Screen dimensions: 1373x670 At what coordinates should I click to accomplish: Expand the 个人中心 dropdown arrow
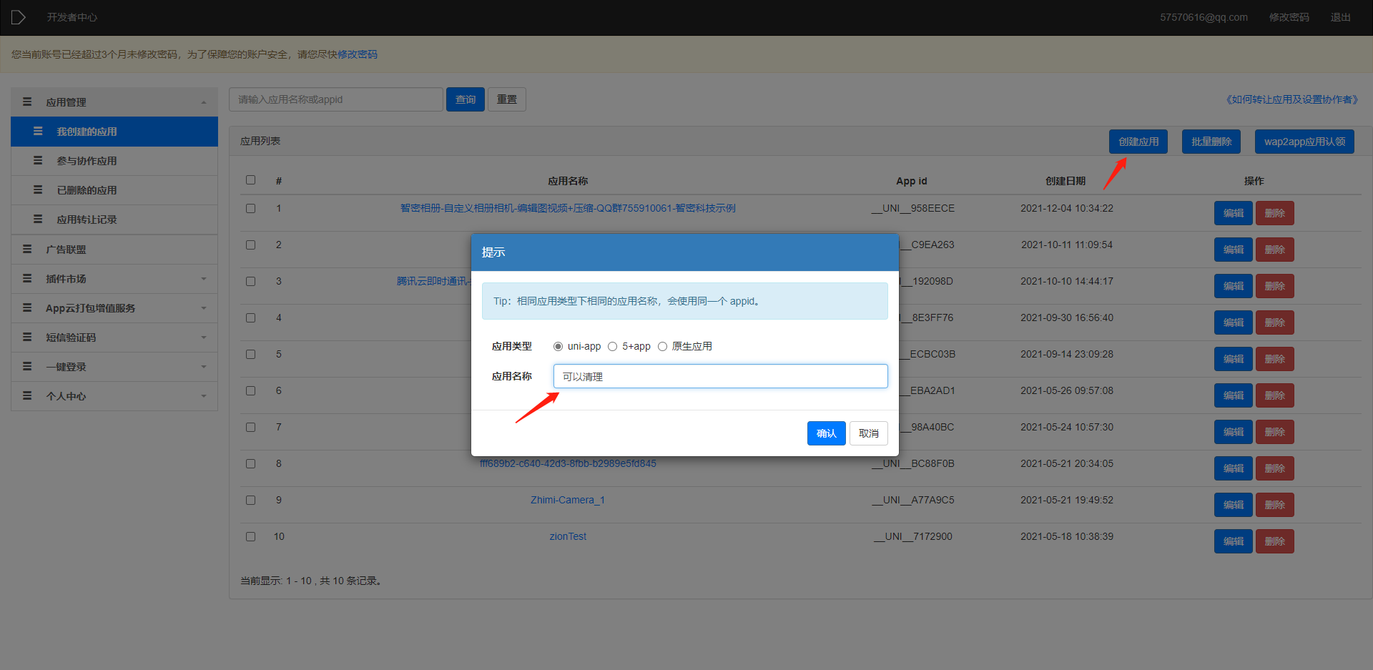point(204,396)
